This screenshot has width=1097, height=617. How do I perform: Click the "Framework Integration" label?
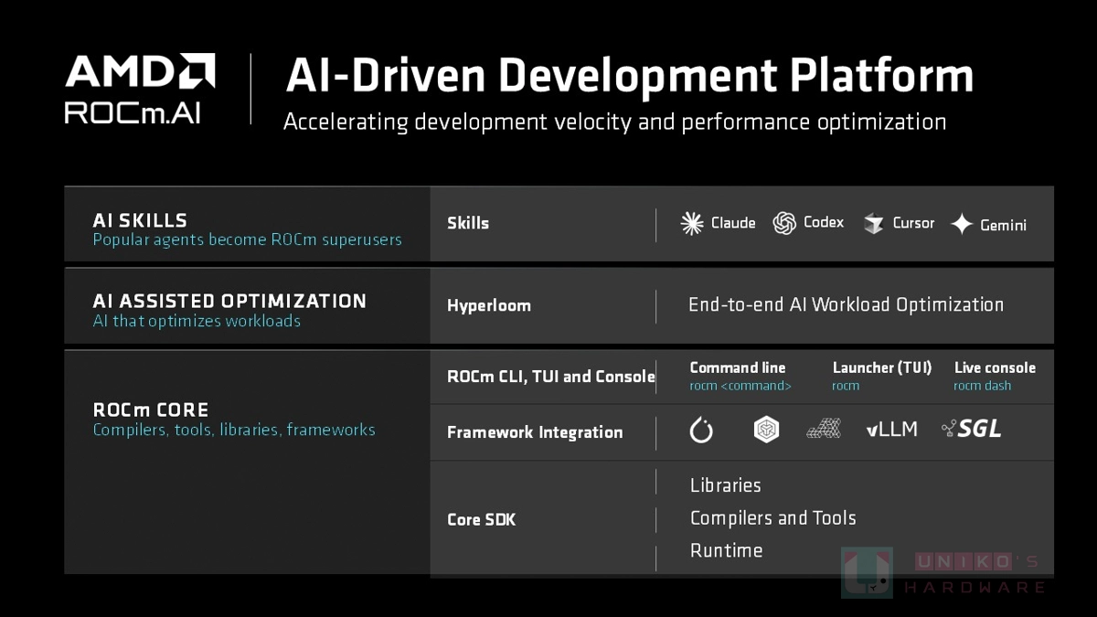(535, 432)
